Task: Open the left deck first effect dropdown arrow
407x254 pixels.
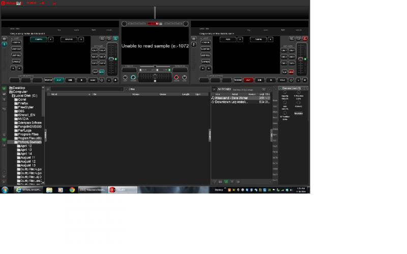Action: (51, 39)
